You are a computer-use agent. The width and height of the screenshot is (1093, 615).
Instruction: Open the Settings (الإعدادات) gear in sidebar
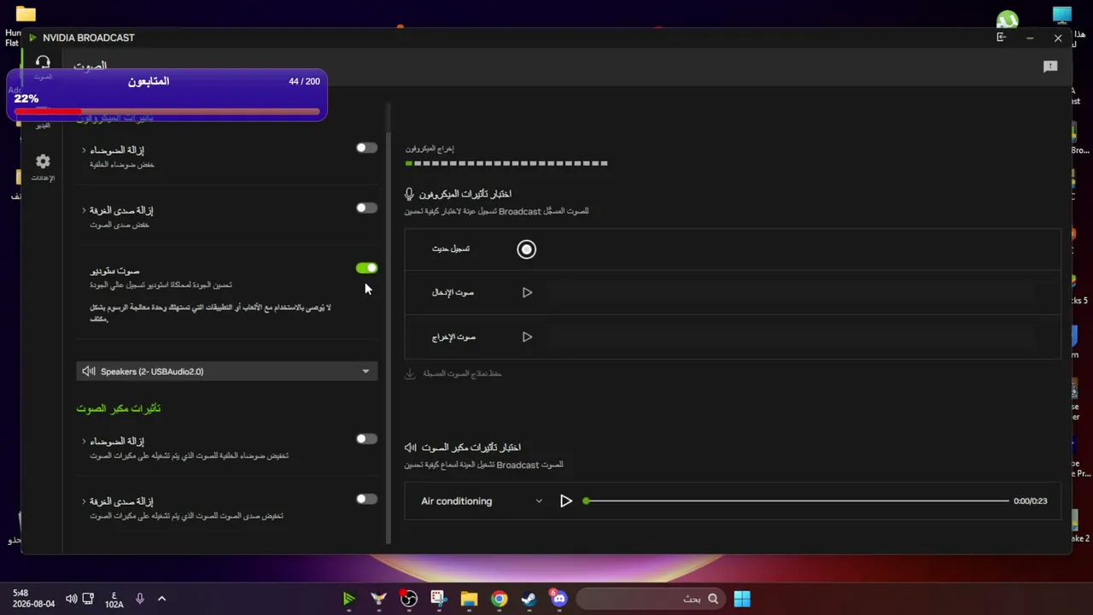tap(43, 167)
